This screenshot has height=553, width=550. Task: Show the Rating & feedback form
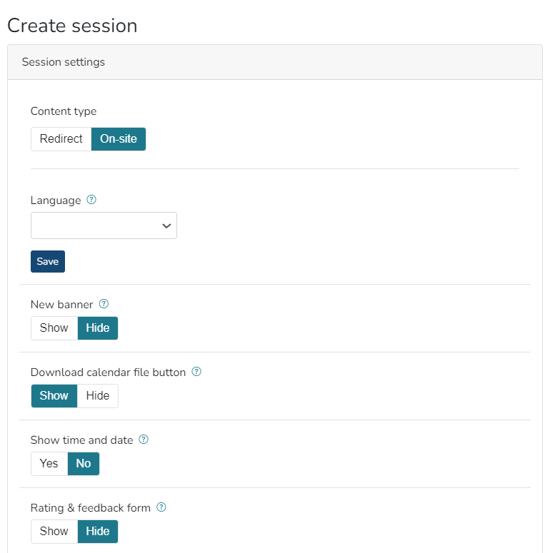click(x=54, y=532)
